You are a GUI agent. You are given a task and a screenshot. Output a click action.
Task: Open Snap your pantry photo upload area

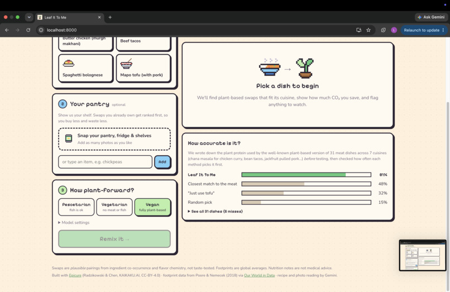tap(114, 139)
